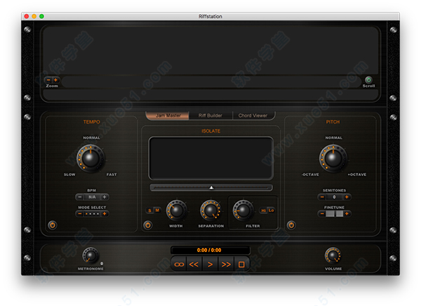Increase Finetune with the plus button
This screenshot has height=306, width=421.
pyautogui.click(x=347, y=214)
